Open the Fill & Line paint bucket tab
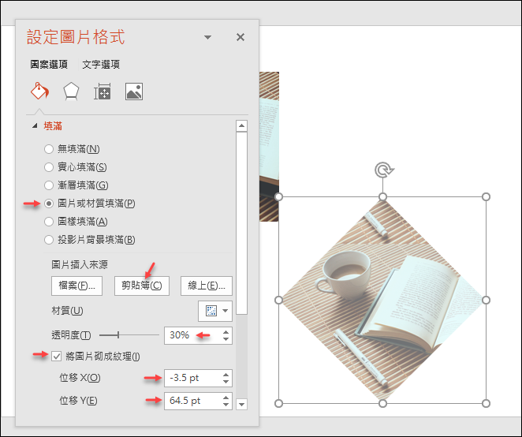 tap(39, 91)
